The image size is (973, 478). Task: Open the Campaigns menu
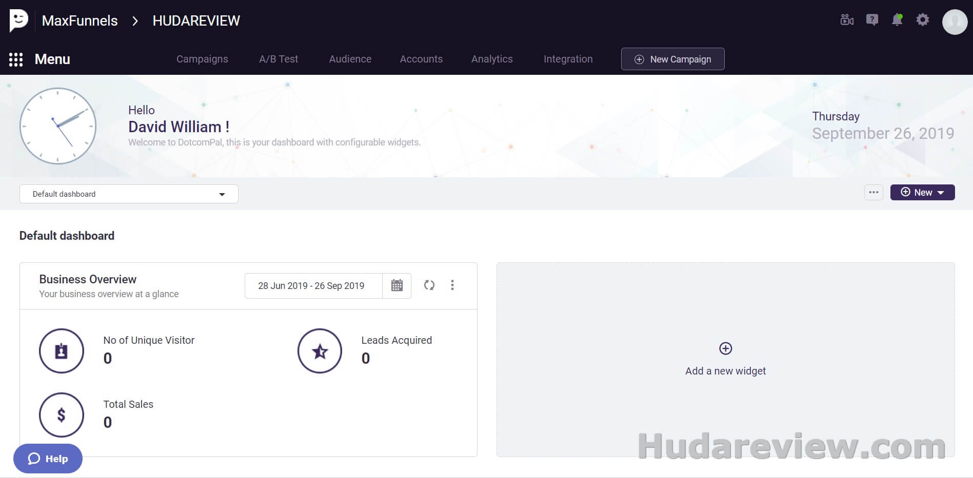pyautogui.click(x=202, y=59)
